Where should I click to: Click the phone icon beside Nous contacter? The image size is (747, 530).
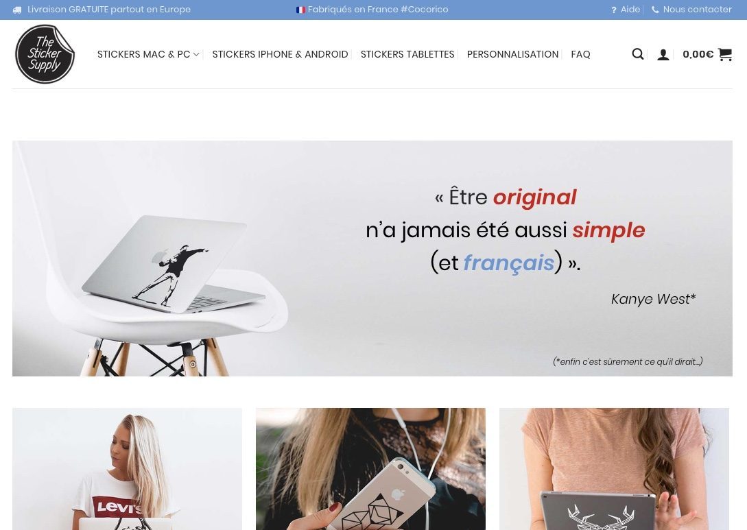(656, 10)
